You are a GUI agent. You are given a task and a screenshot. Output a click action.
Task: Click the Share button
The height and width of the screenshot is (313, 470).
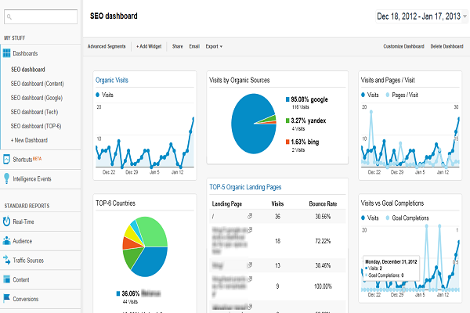(178, 46)
